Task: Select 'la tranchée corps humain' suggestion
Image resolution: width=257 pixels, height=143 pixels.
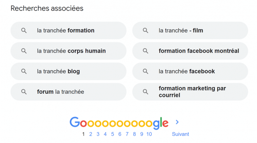Action: 69,51
